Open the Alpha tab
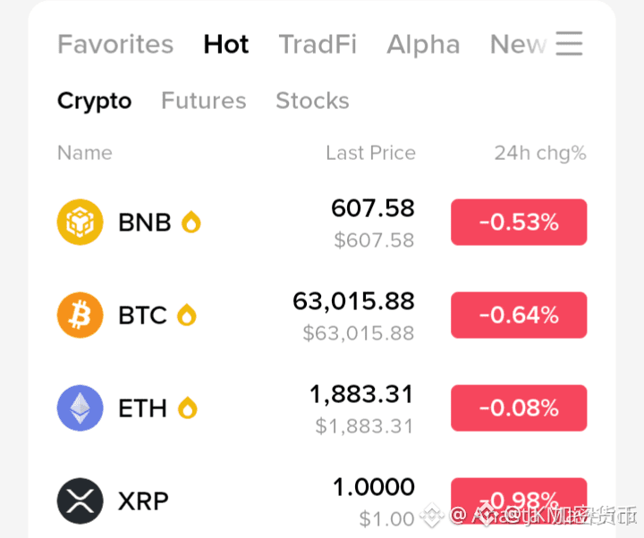The height and width of the screenshot is (538, 644). [423, 44]
